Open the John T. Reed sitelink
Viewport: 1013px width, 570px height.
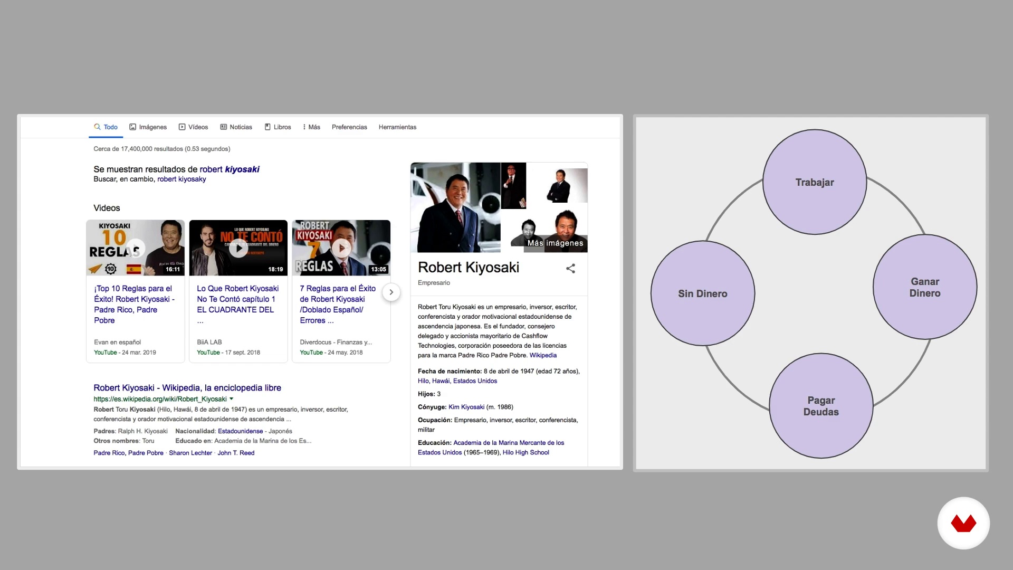pos(236,453)
